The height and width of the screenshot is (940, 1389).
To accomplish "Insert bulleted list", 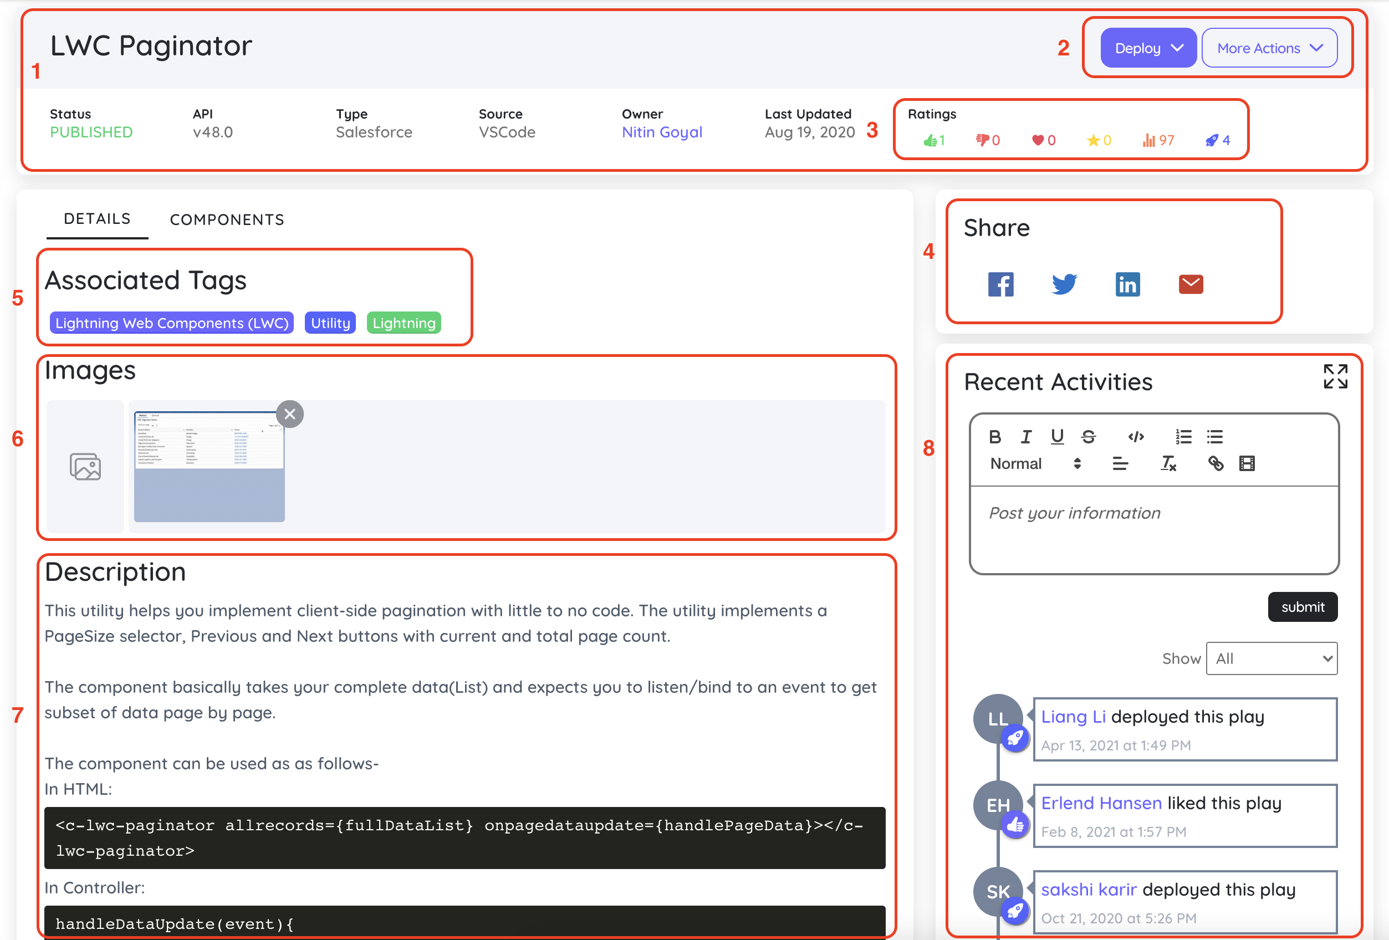I will 1214,437.
